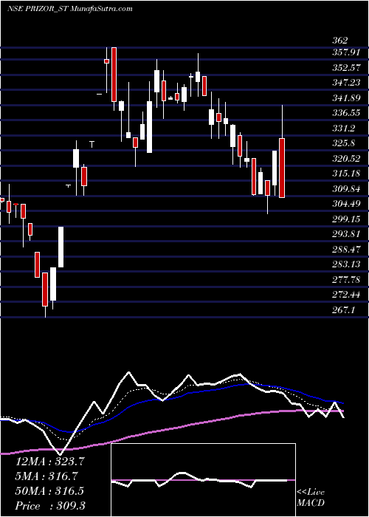Select the 309.84 price axis label

(346, 189)
